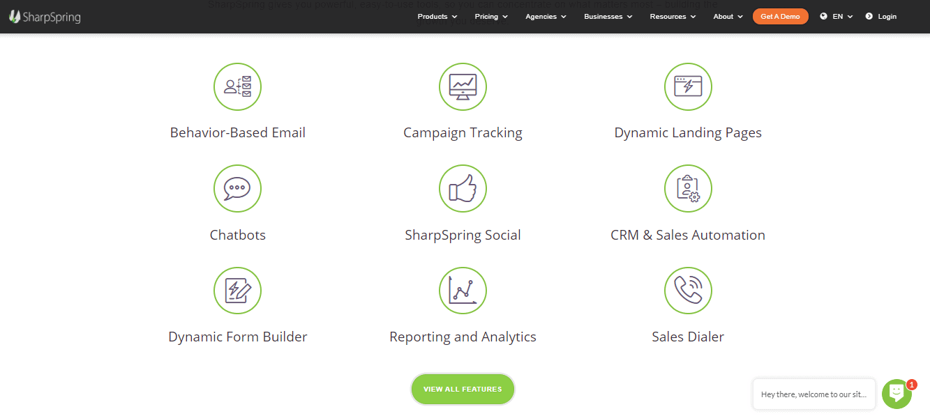Open the Agencies dropdown menu
Viewport: 930px width, 416px height.
pyautogui.click(x=546, y=17)
